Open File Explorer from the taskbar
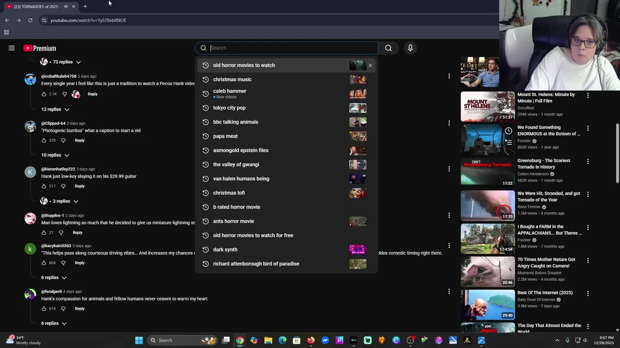620x348 pixels. (x=268, y=340)
